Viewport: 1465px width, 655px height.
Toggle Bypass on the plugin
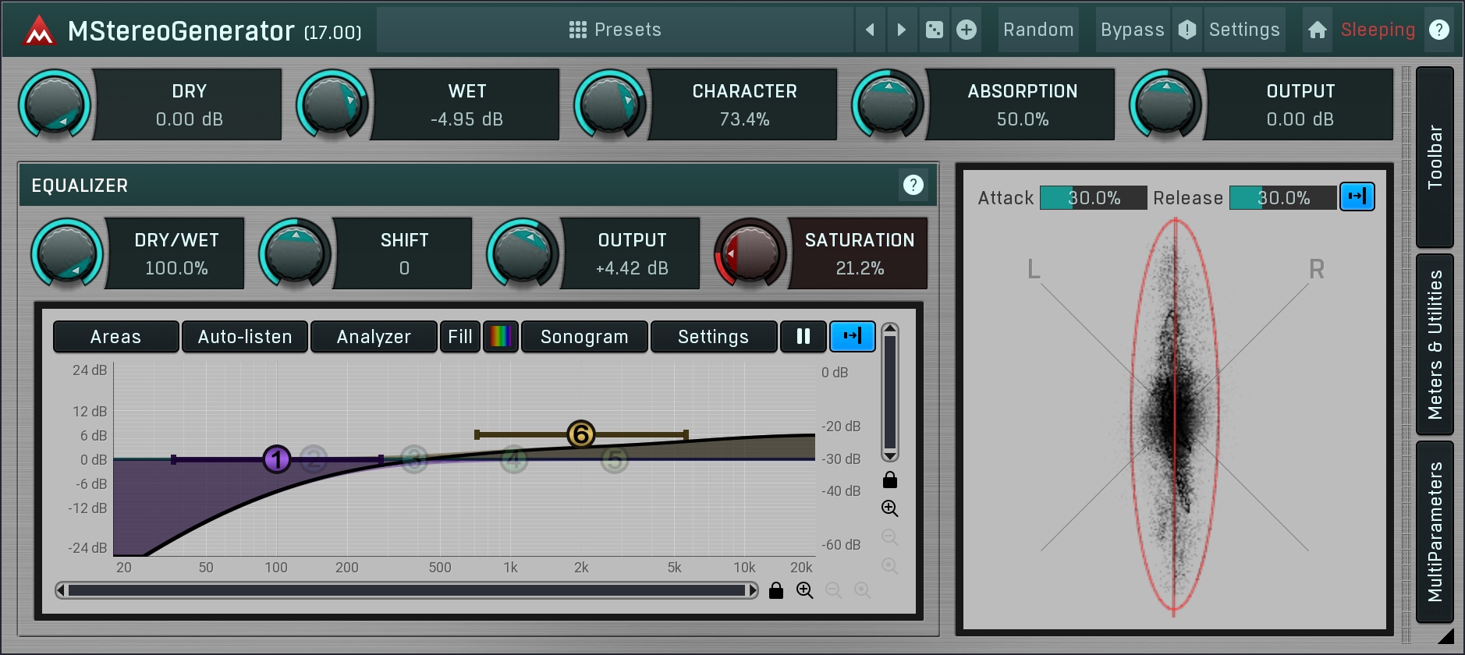click(1132, 30)
